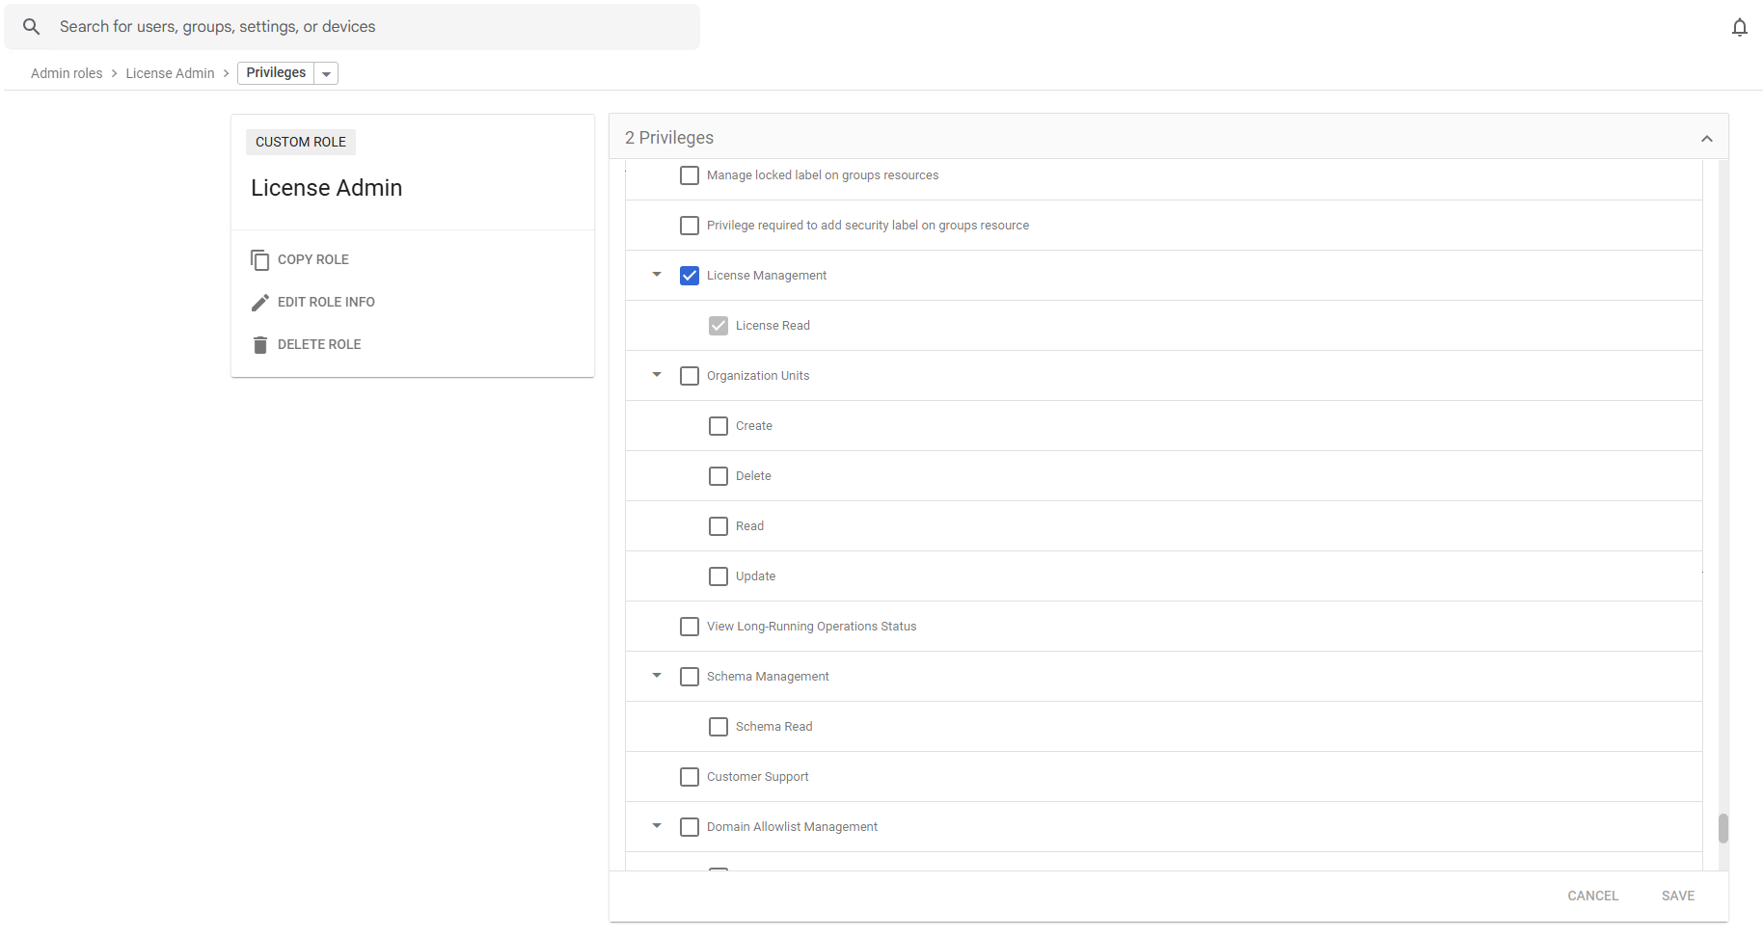Check the Schema Read privilege
1763x937 pixels.
pyautogui.click(x=719, y=727)
